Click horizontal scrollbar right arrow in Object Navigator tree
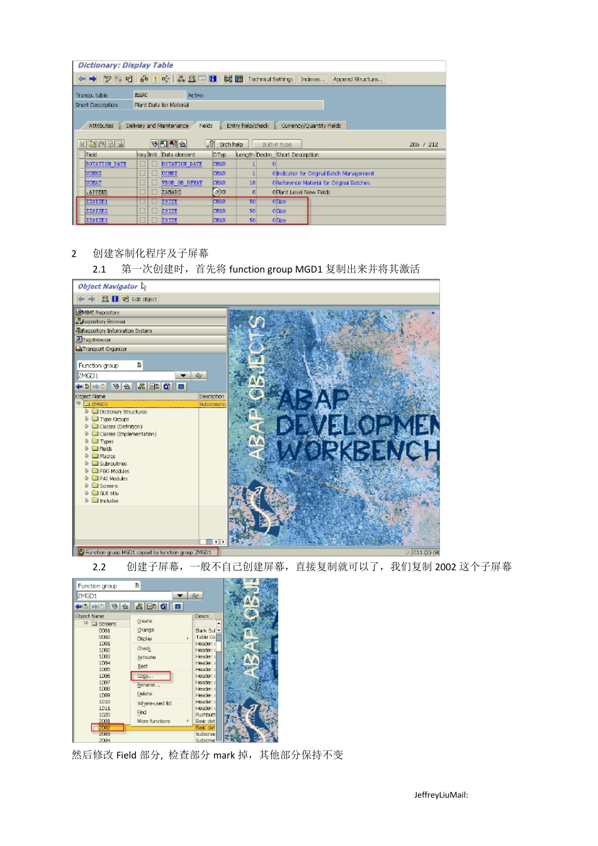This screenshot has width=598, height=846. point(223,541)
